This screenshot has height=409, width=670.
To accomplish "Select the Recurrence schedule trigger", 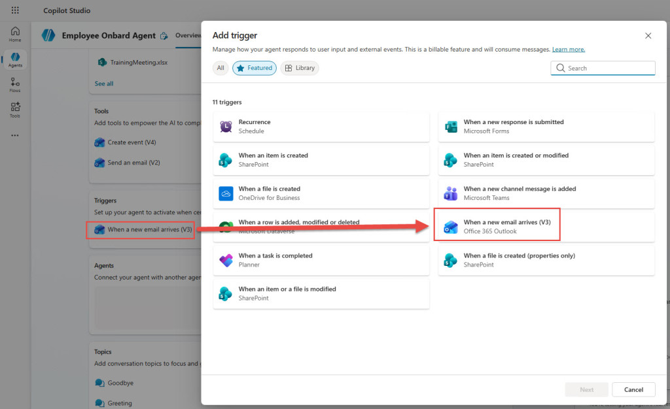I will point(321,127).
